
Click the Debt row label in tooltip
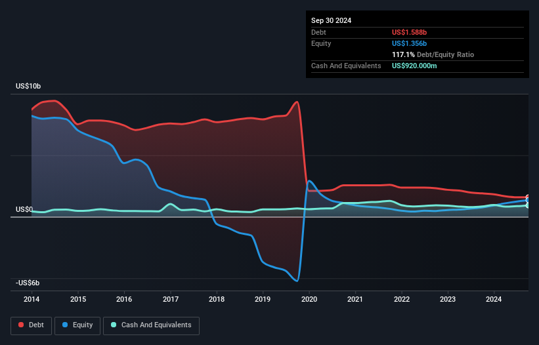pyautogui.click(x=318, y=32)
